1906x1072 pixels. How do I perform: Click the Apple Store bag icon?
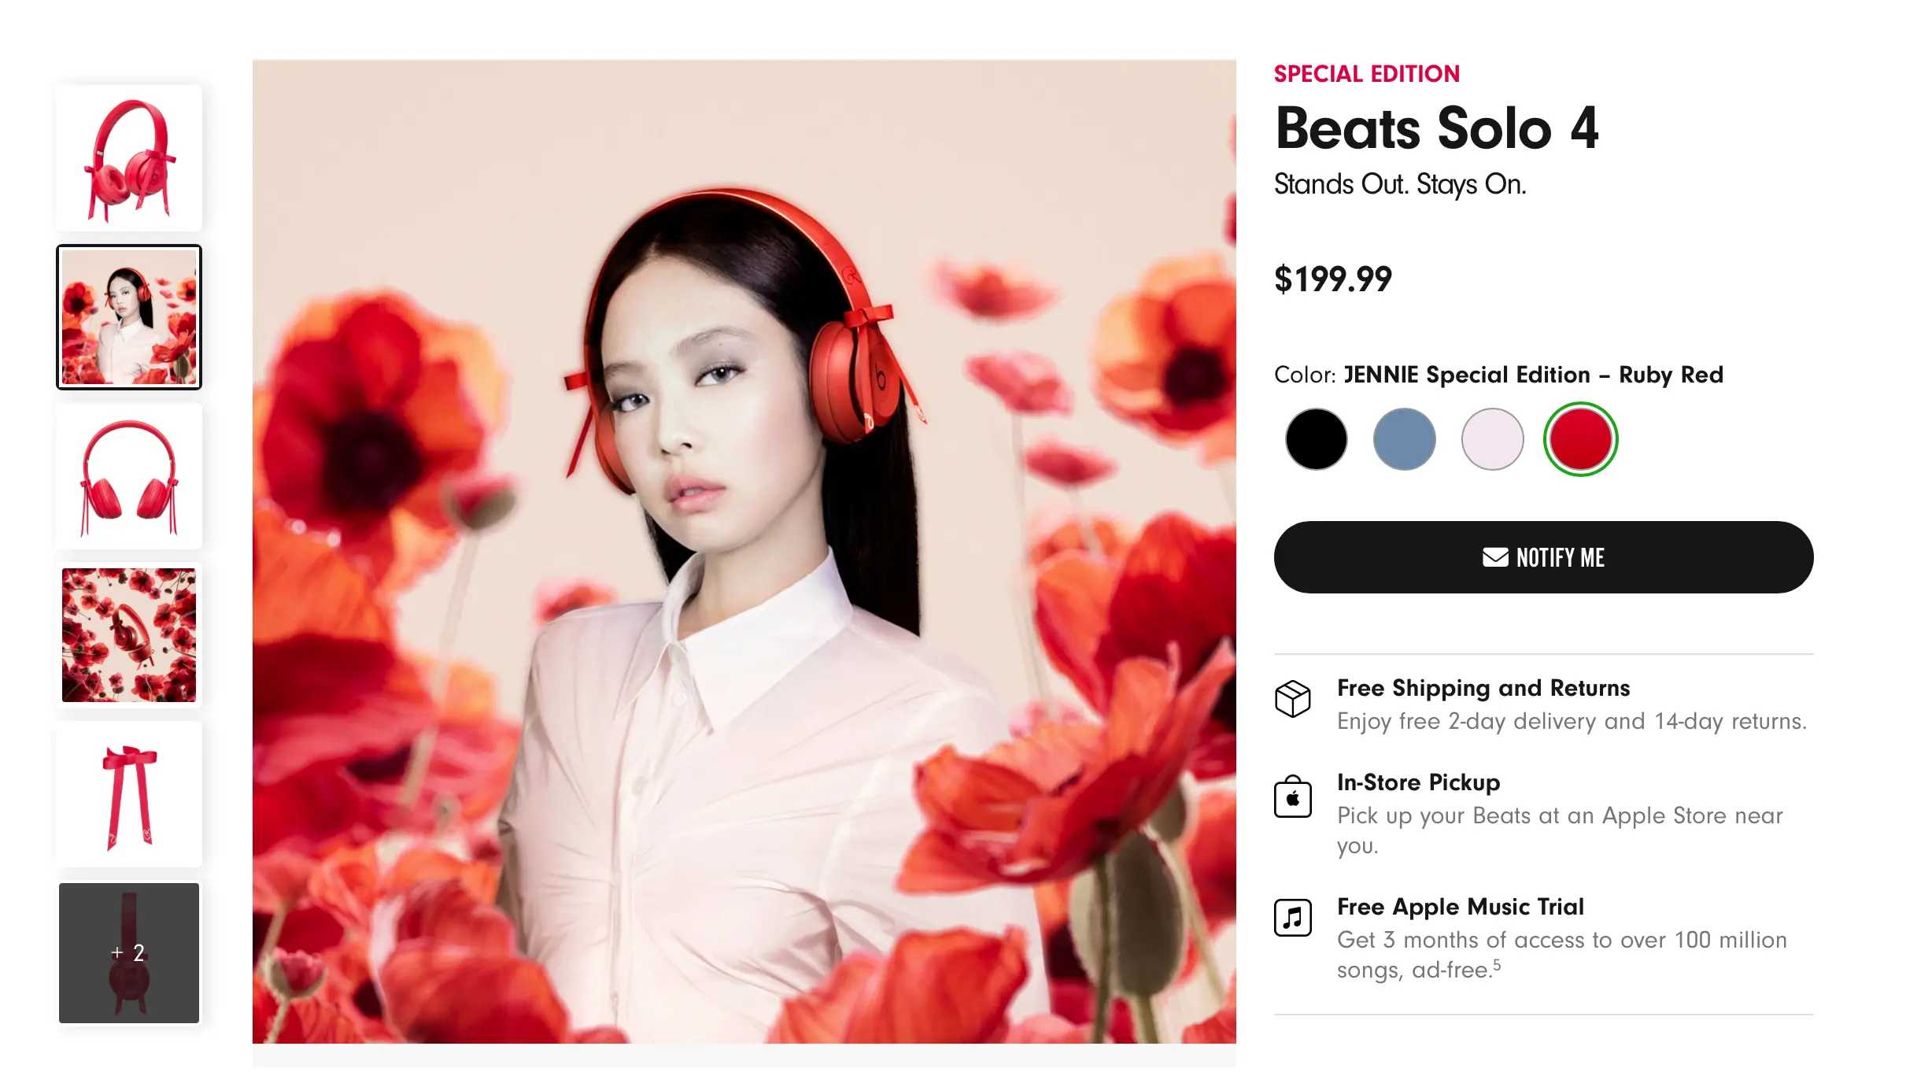click(1292, 797)
